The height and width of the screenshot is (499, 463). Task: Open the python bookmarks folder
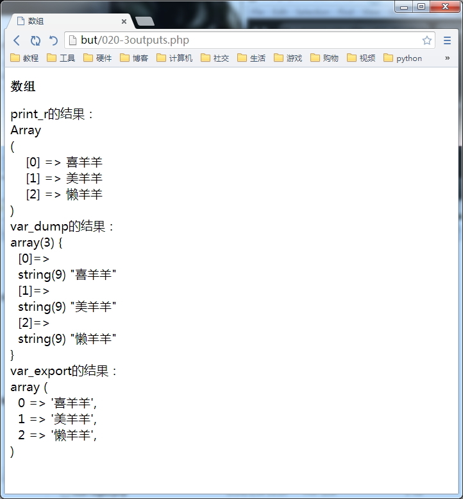403,58
